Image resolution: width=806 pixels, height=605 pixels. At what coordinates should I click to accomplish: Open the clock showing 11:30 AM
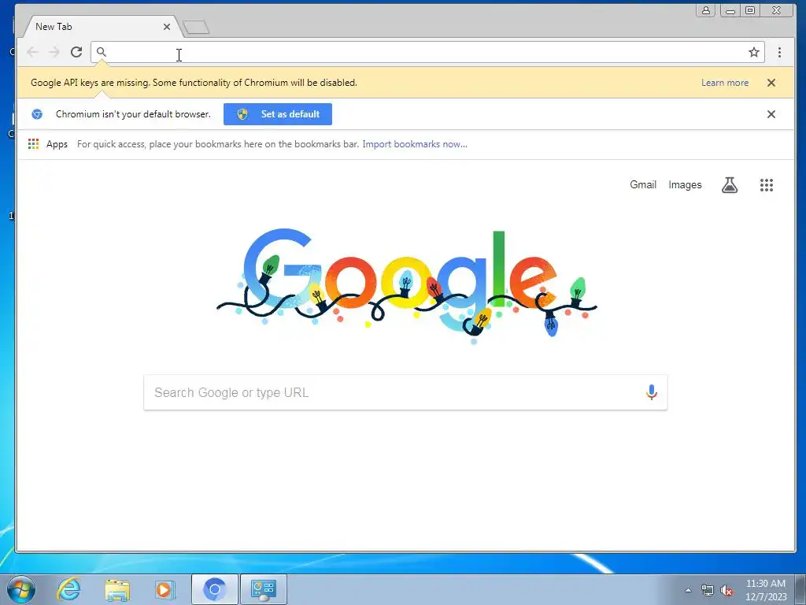766,589
